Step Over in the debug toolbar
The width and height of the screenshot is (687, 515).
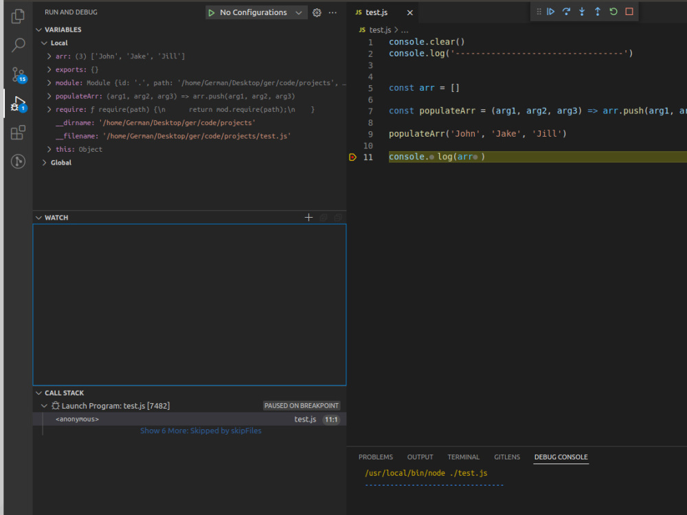tap(567, 12)
